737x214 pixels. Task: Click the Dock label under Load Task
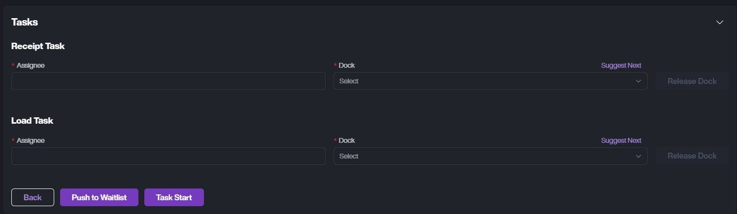347,140
